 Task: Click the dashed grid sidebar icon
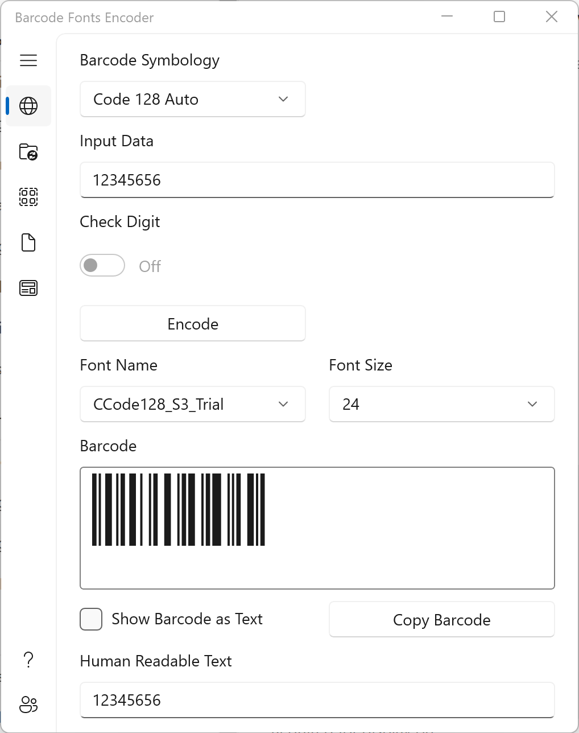coord(28,197)
